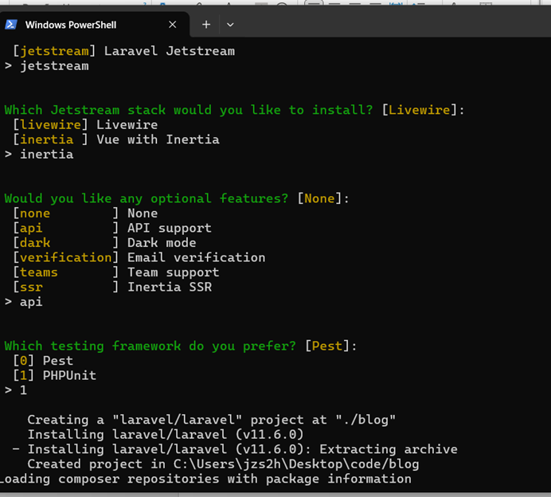The width and height of the screenshot is (551, 497).
Task: Click the 'Vue with Inertia' option line
Action: pos(116,139)
